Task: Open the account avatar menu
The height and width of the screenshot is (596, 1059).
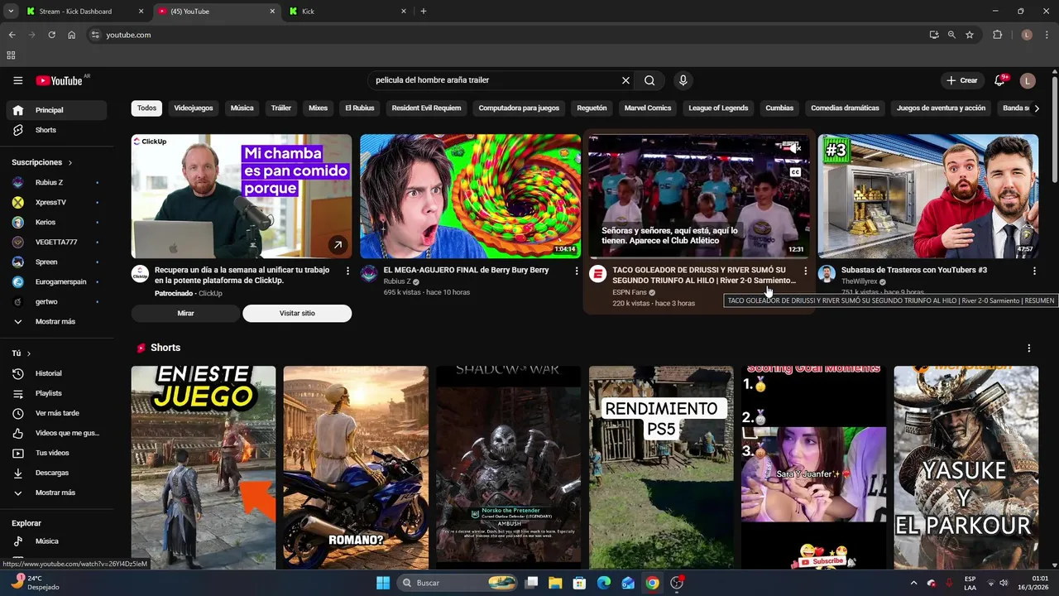Action: tap(1028, 80)
